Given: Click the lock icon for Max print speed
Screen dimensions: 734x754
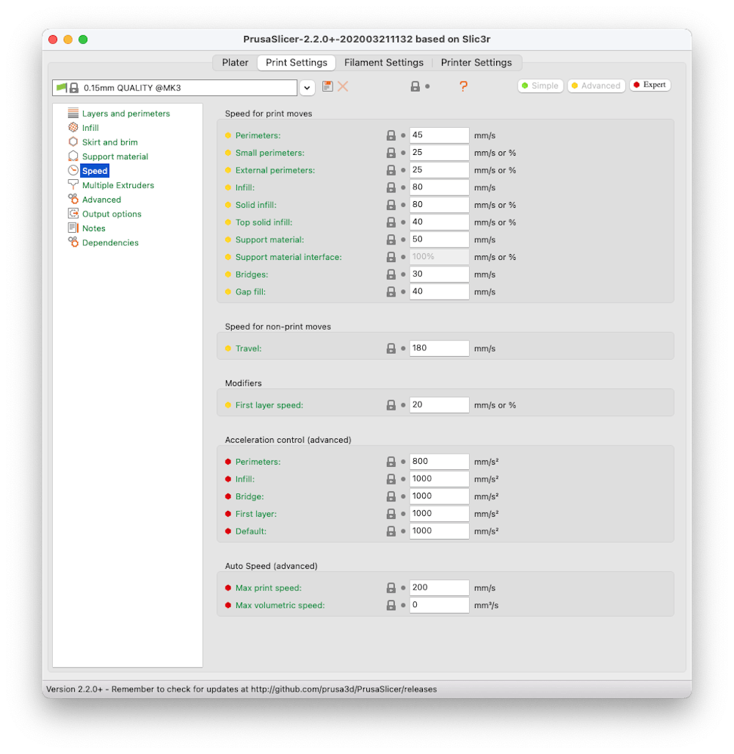Looking at the screenshot, I should [390, 588].
